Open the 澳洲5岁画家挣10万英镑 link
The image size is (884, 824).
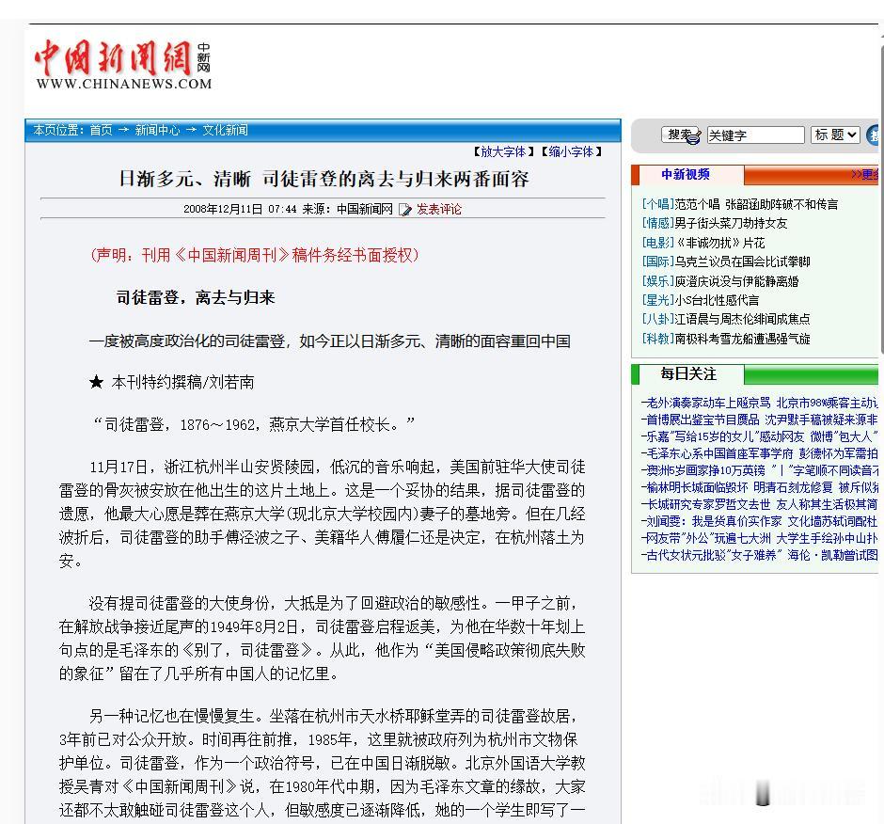(704, 470)
